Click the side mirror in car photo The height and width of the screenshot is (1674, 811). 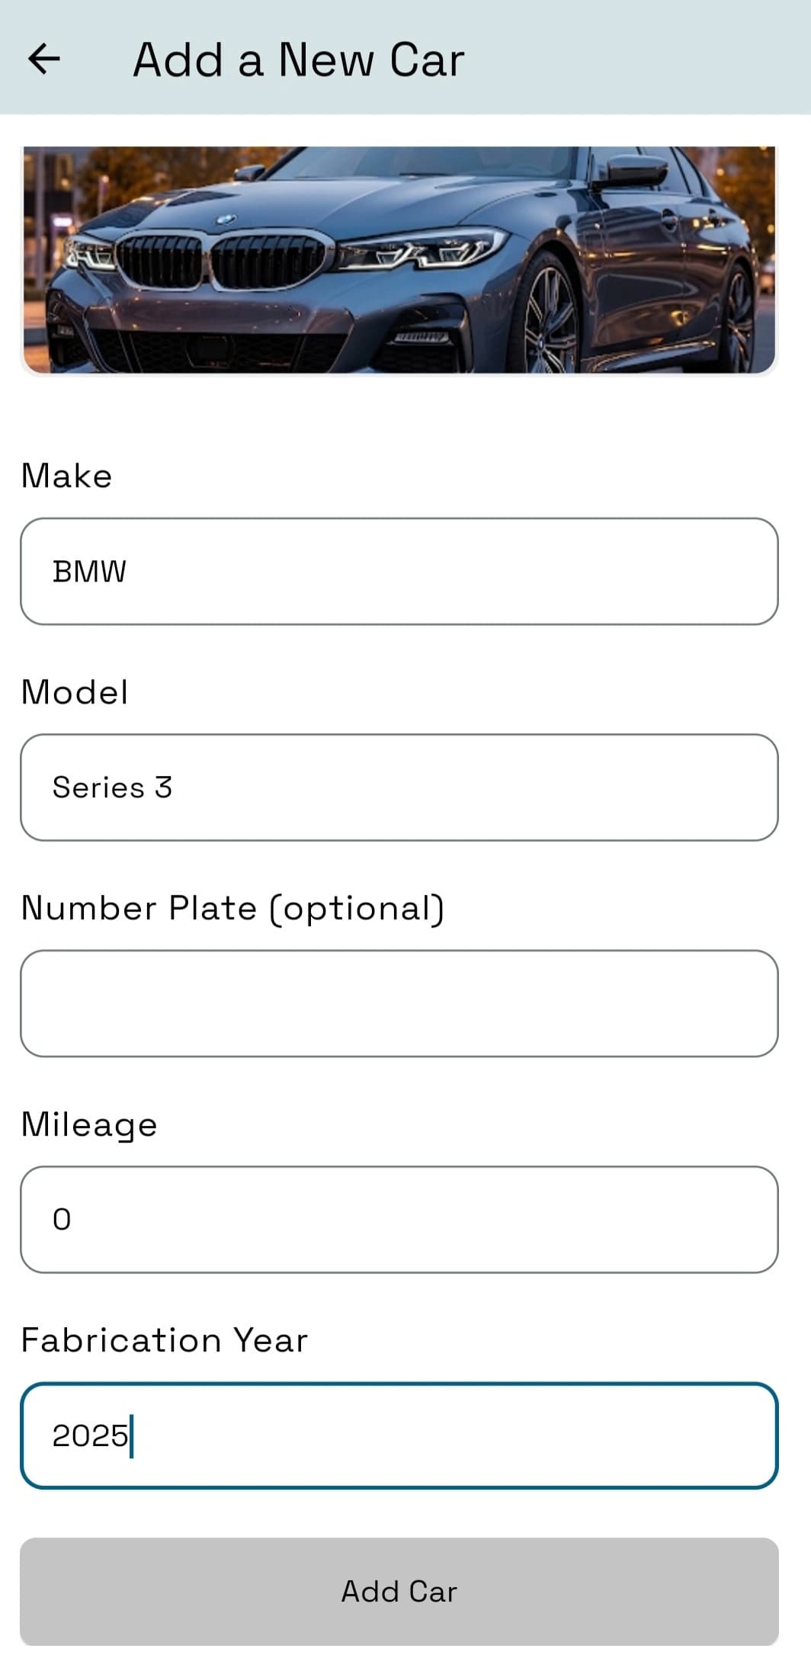click(x=636, y=172)
